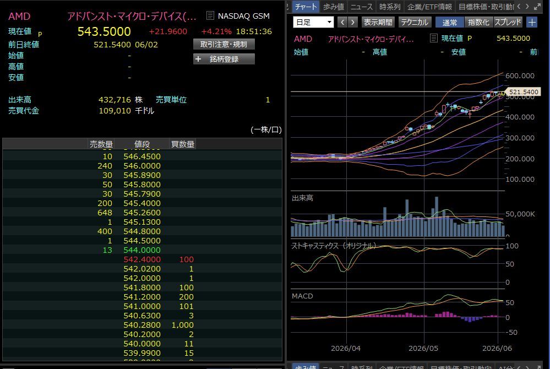
Task: Select the 指数化 chart mode
Action: click(478, 22)
